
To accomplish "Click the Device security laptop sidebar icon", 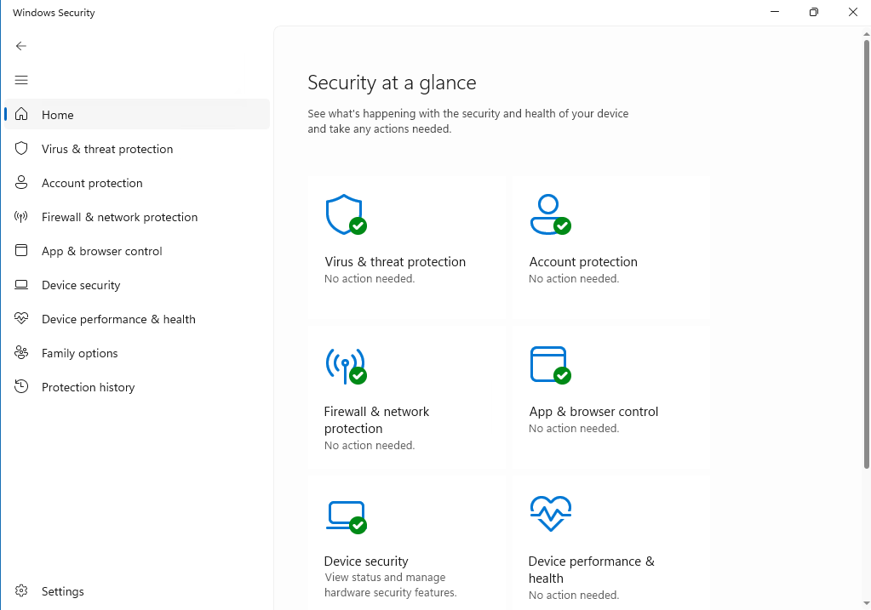I will 22,285.
